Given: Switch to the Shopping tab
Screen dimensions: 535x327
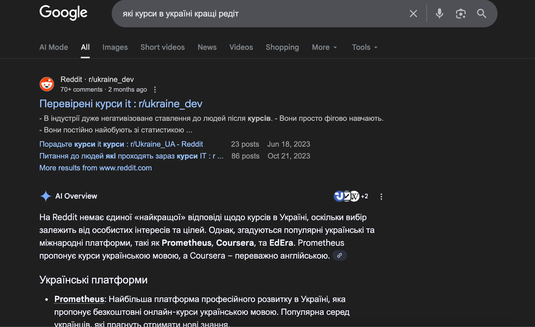Looking at the screenshot, I should click(282, 47).
